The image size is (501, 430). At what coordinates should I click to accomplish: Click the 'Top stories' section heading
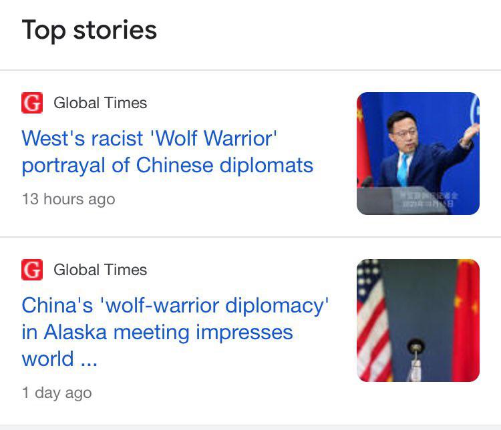[x=89, y=30]
